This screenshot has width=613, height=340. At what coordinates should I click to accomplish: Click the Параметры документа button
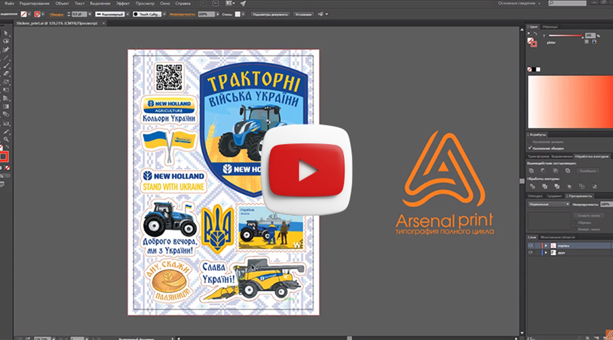pos(270,13)
